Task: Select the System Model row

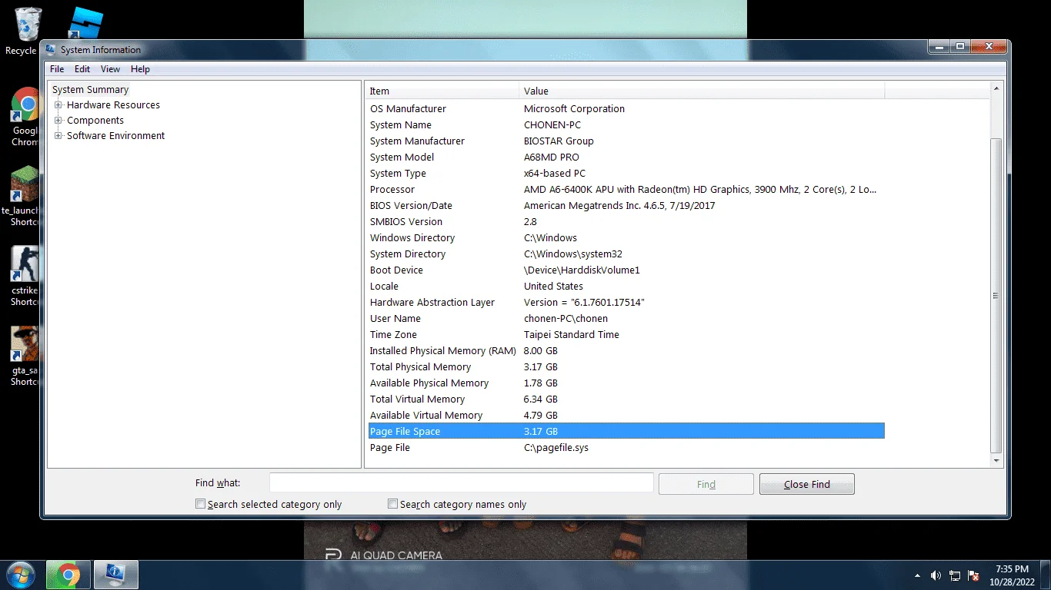Action: click(x=626, y=157)
